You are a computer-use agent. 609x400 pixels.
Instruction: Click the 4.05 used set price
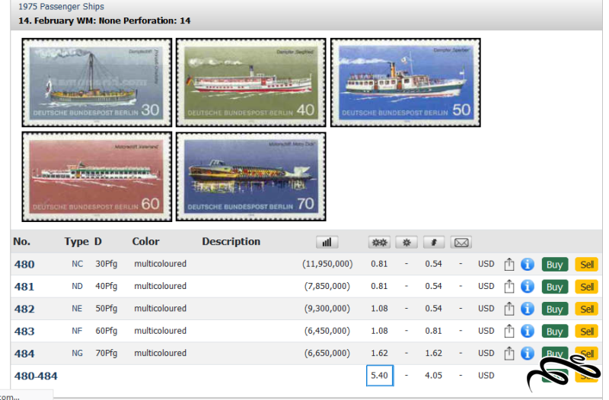point(433,376)
